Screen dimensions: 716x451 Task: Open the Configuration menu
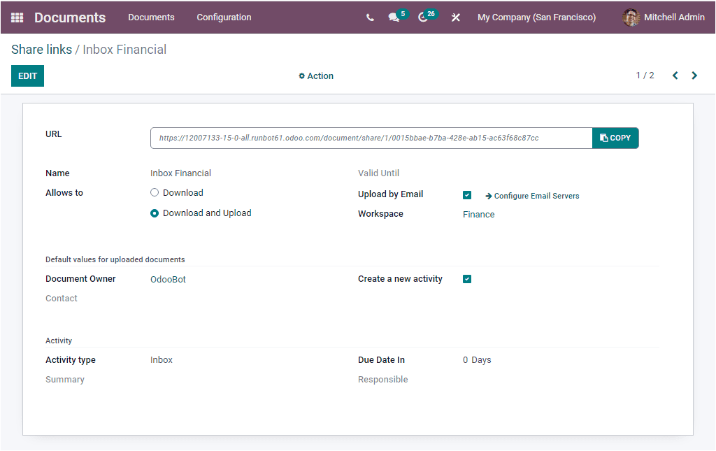tap(224, 17)
